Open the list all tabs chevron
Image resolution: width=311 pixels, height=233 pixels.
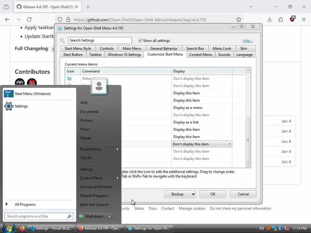click(x=251, y=7)
